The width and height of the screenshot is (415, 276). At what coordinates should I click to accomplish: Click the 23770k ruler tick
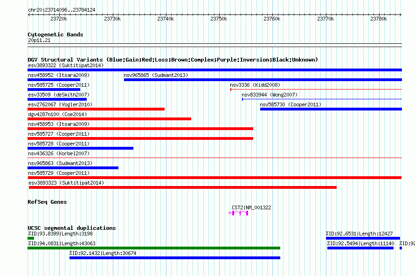pos(325,19)
